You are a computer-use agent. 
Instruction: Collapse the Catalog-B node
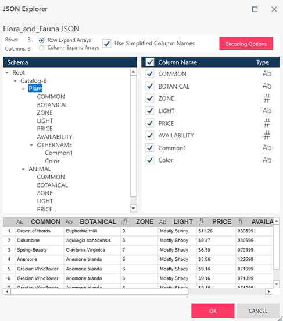point(15,81)
